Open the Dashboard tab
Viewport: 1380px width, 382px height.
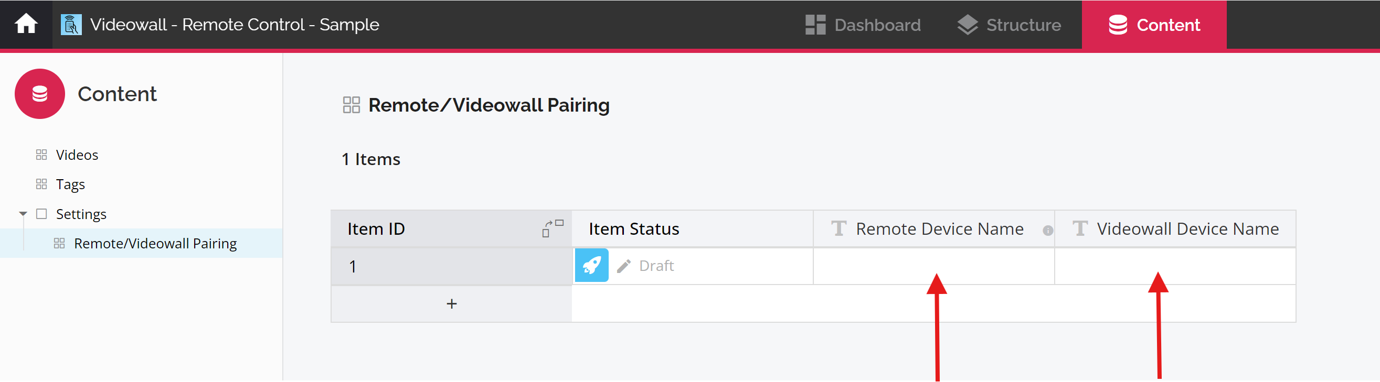(863, 25)
